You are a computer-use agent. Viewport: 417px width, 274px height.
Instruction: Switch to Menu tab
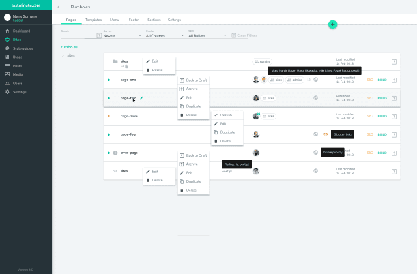point(115,20)
